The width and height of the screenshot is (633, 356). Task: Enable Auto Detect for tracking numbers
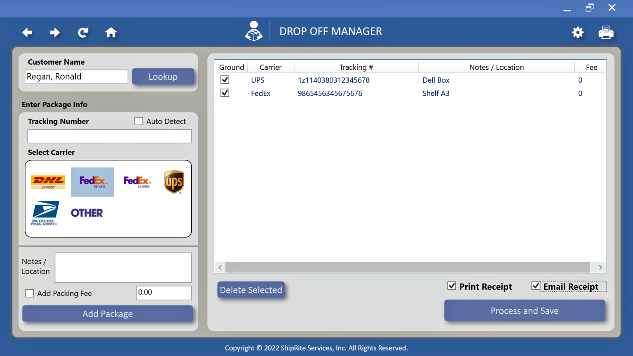[x=138, y=121]
